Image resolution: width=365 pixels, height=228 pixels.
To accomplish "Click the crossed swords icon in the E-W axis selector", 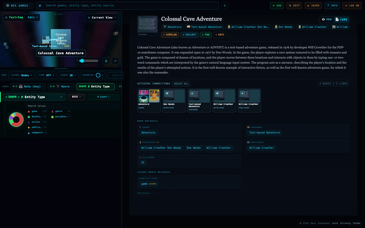I will click(58, 86).
